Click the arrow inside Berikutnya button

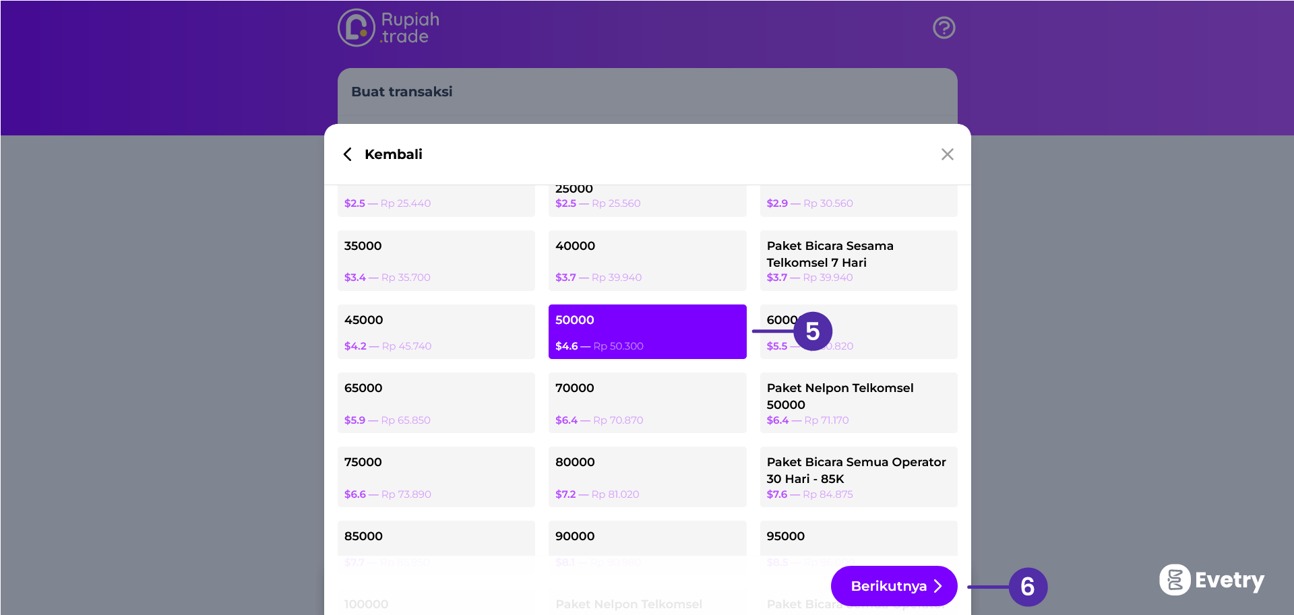(x=937, y=586)
